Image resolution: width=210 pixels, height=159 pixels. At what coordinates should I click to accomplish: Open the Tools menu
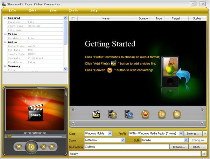pos(73,10)
